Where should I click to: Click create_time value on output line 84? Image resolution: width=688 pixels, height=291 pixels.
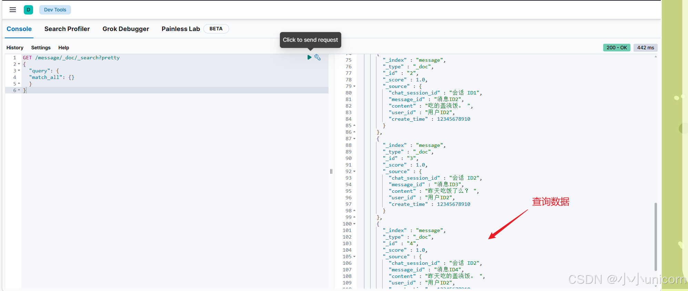[454, 119]
